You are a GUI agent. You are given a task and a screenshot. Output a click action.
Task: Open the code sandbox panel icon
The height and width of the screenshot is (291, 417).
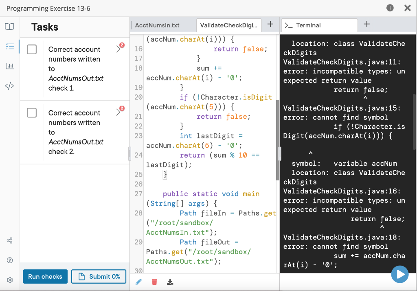(9, 85)
